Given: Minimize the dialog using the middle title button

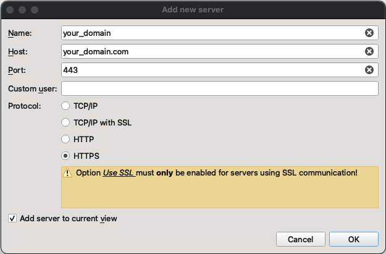Looking at the screenshot, I should pos(22,10).
